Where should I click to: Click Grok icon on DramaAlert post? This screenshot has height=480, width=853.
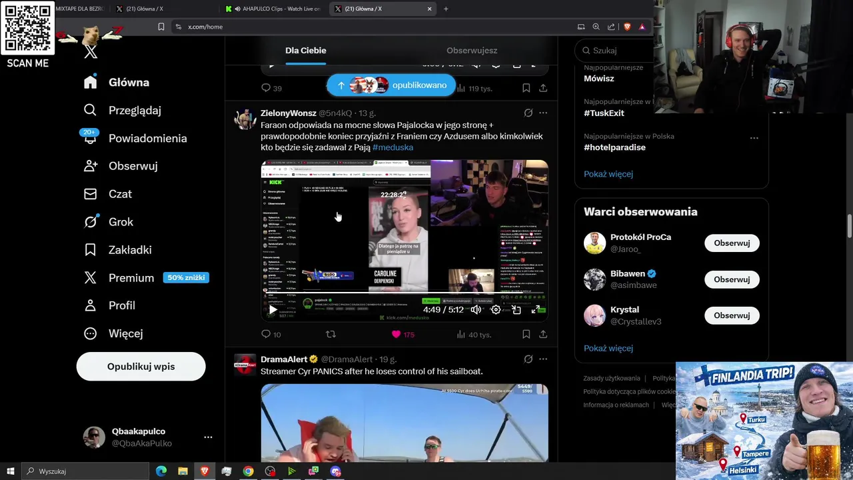coord(528,359)
